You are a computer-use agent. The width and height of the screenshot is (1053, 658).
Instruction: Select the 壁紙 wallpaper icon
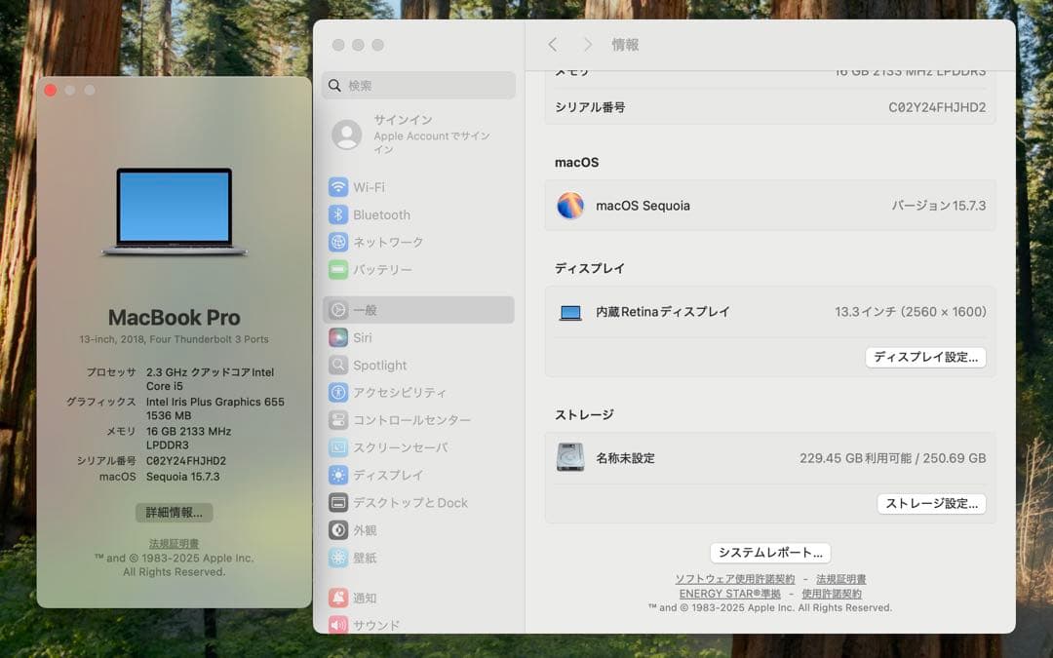point(337,558)
